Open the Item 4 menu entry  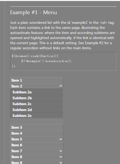coord(37,133)
